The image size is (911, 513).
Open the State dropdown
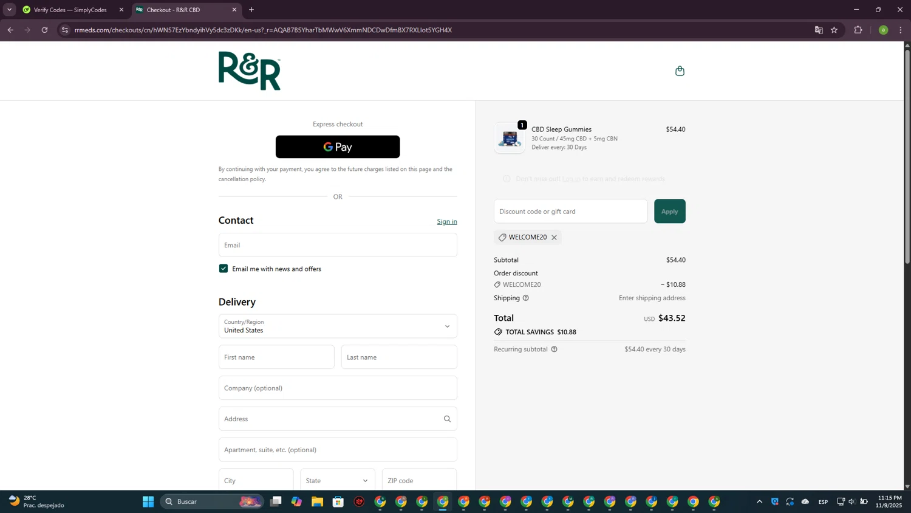tap(338, 480)
